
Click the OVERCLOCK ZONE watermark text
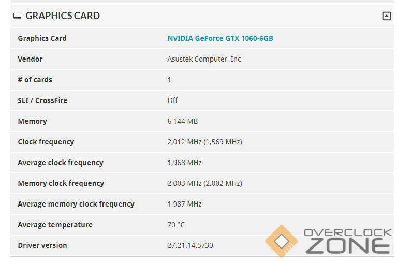coord(347,241)
